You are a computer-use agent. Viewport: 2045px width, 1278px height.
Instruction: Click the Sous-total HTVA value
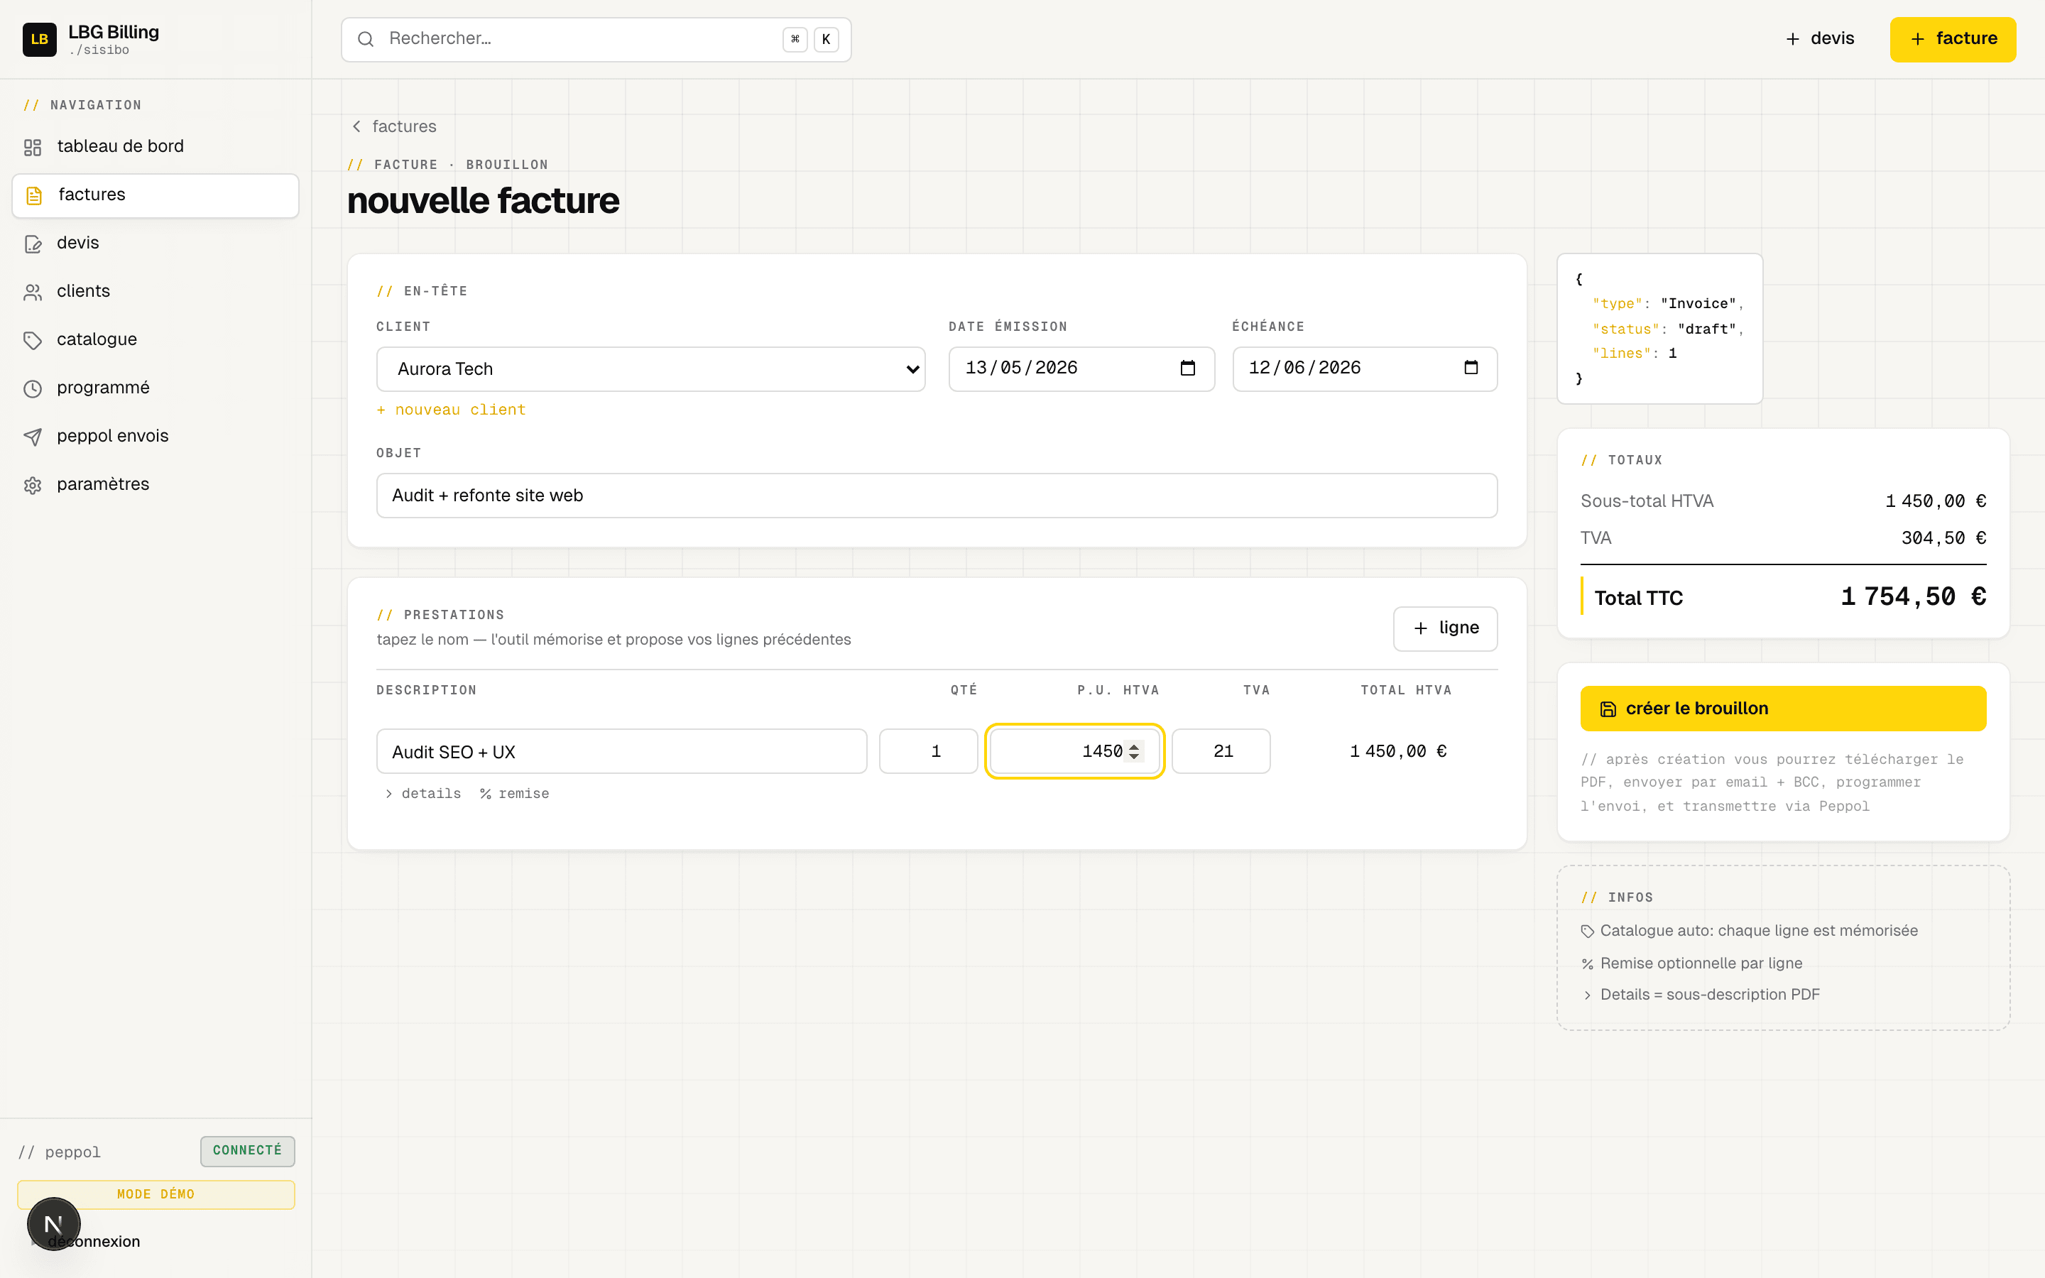(x=1935, y=501)
